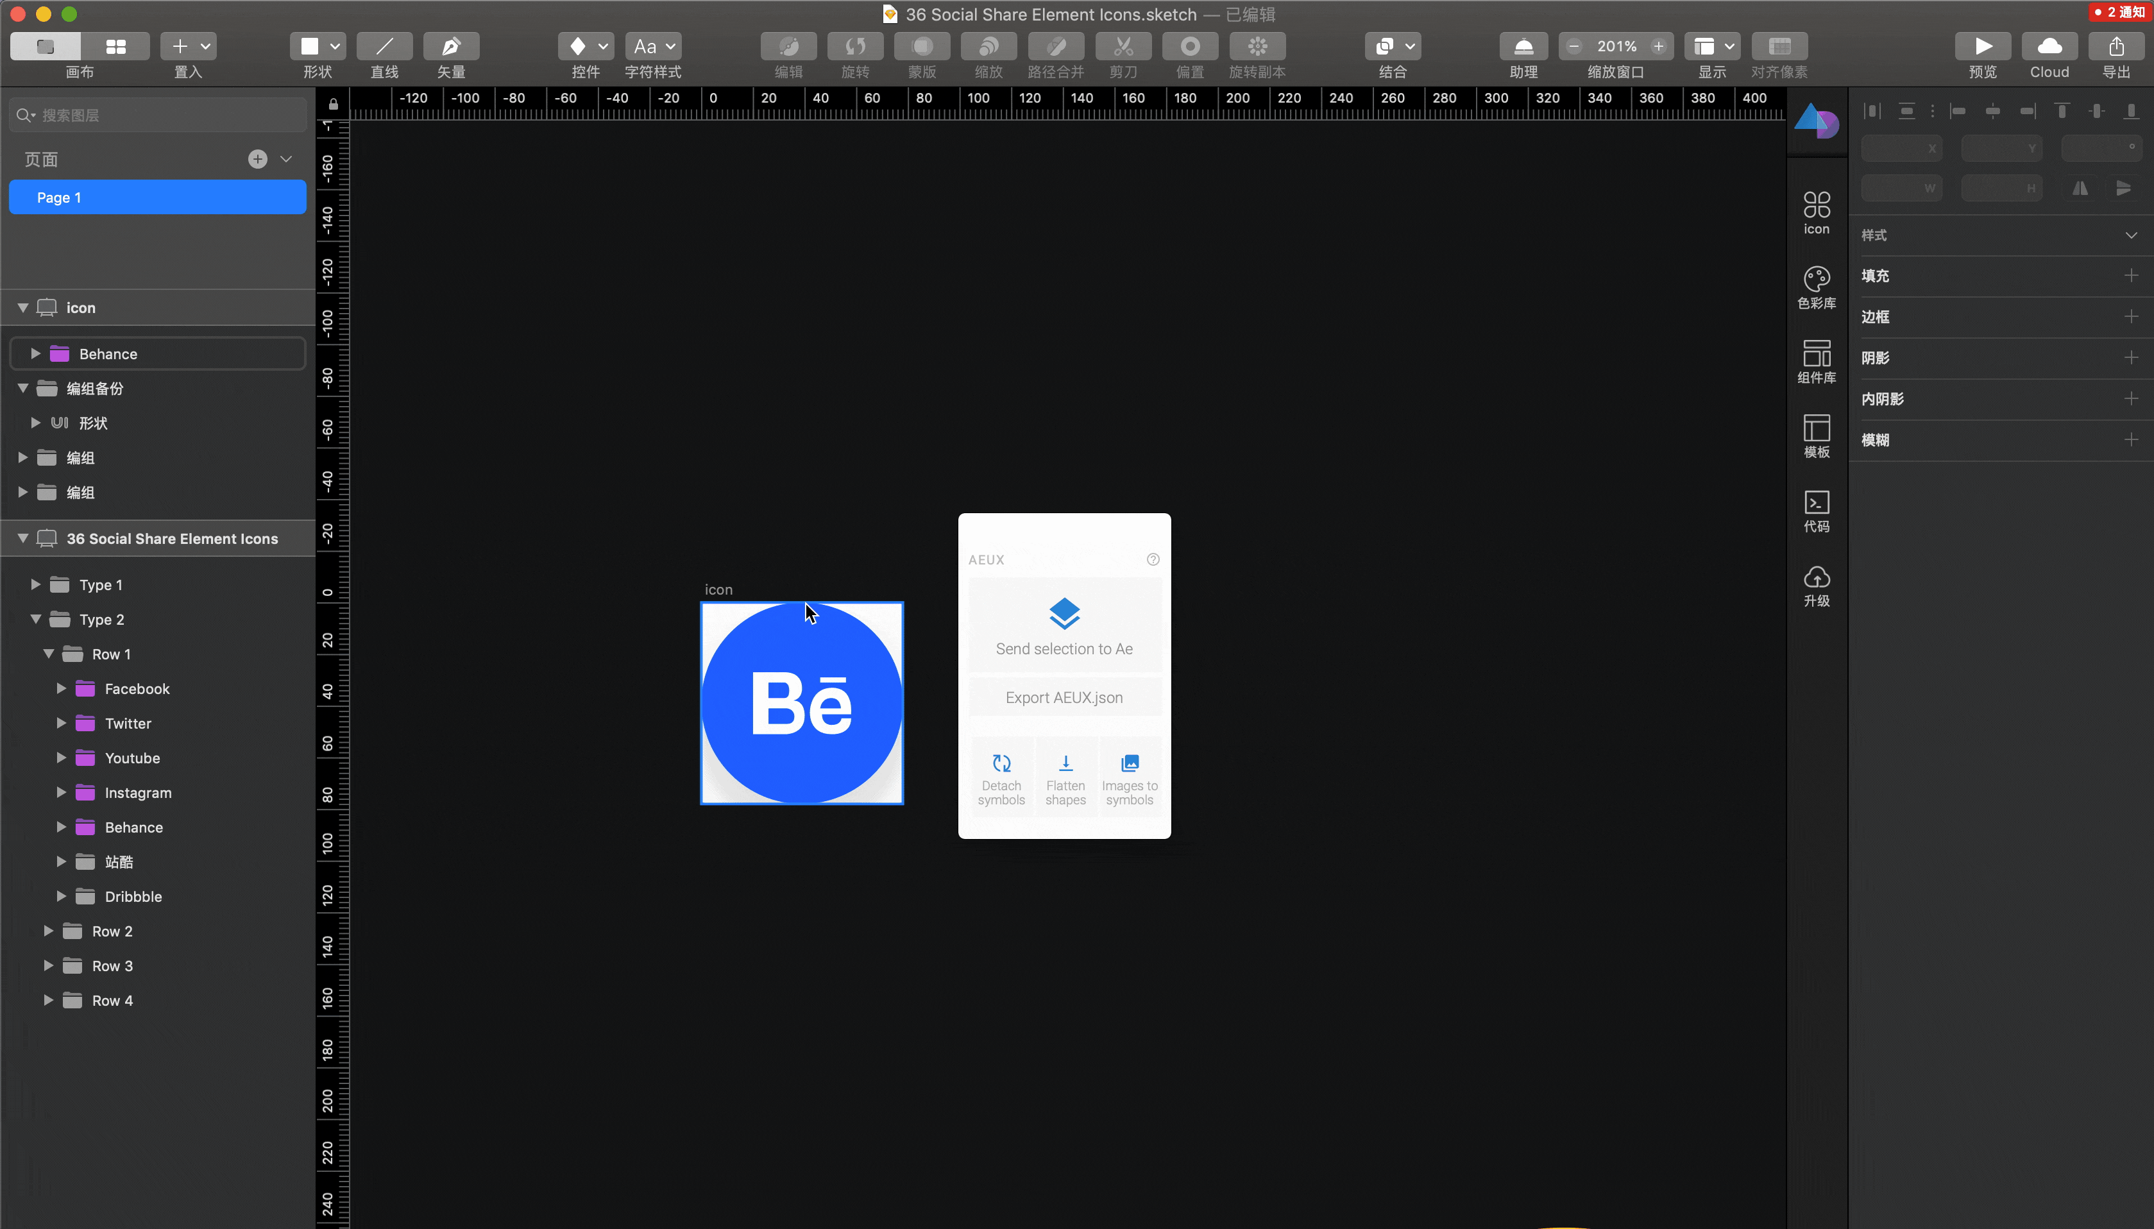Toggle flip vertical in inspector

pos(2124,188)
